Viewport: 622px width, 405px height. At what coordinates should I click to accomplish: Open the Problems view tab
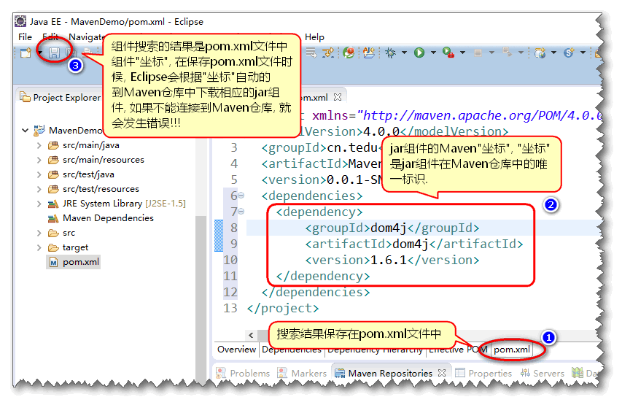click(243, 373)
